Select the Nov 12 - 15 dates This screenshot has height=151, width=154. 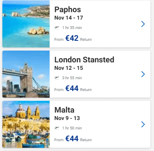69,68
